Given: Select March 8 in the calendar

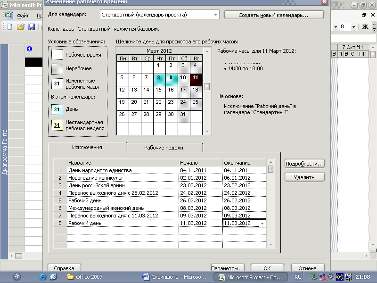Looking at the screenshot, I should click(159, 80).
